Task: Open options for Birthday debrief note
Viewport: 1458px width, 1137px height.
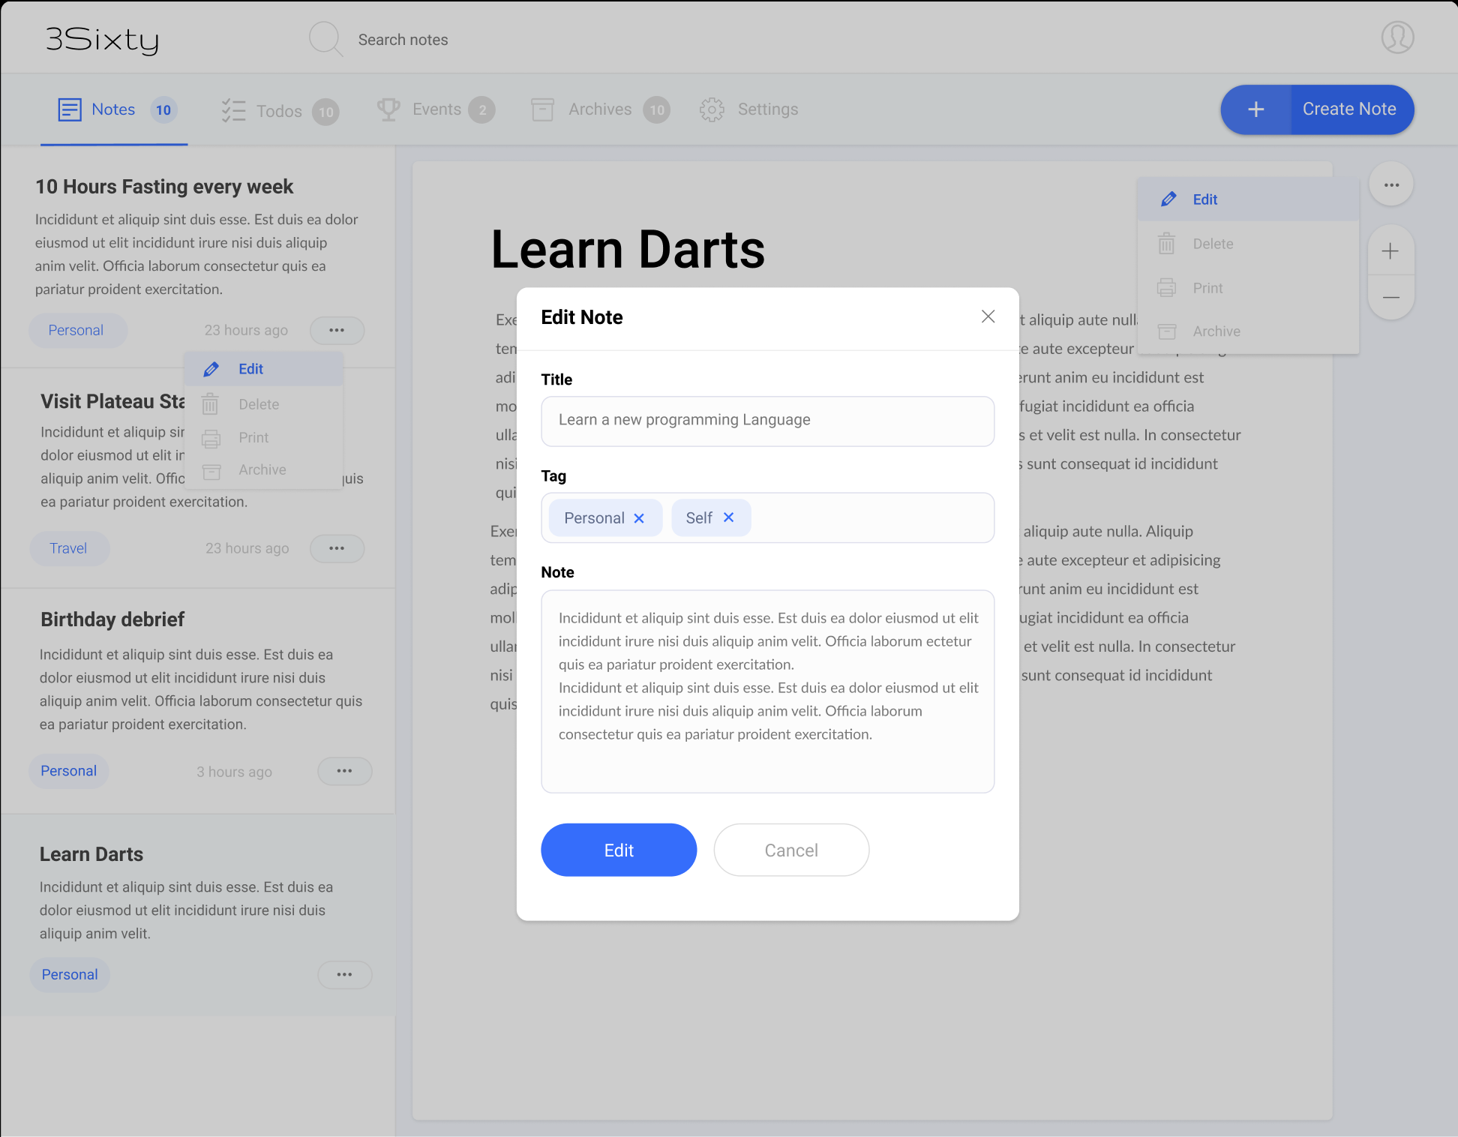Action: coord(344,771)
